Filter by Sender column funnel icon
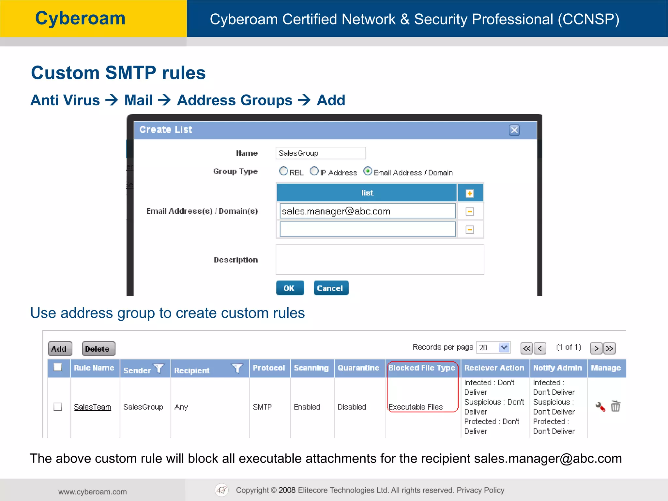The width and height of the screenshot is (668, 501). tap(159, 368)
